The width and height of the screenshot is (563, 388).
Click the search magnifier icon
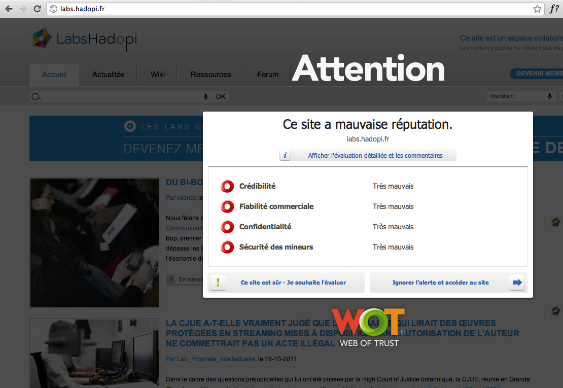point(36,96)
